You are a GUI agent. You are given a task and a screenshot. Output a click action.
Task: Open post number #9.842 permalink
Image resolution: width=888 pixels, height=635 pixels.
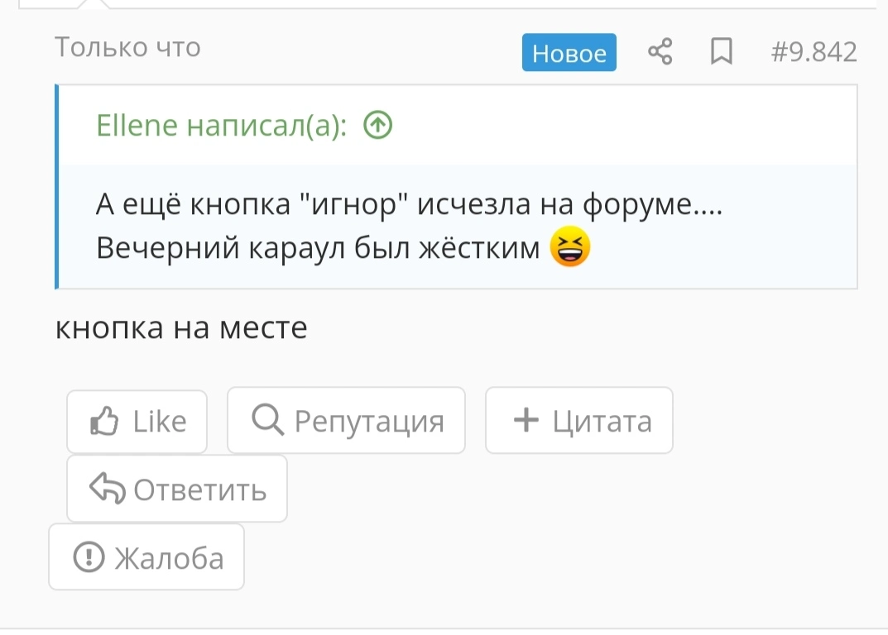coord(814,51)
